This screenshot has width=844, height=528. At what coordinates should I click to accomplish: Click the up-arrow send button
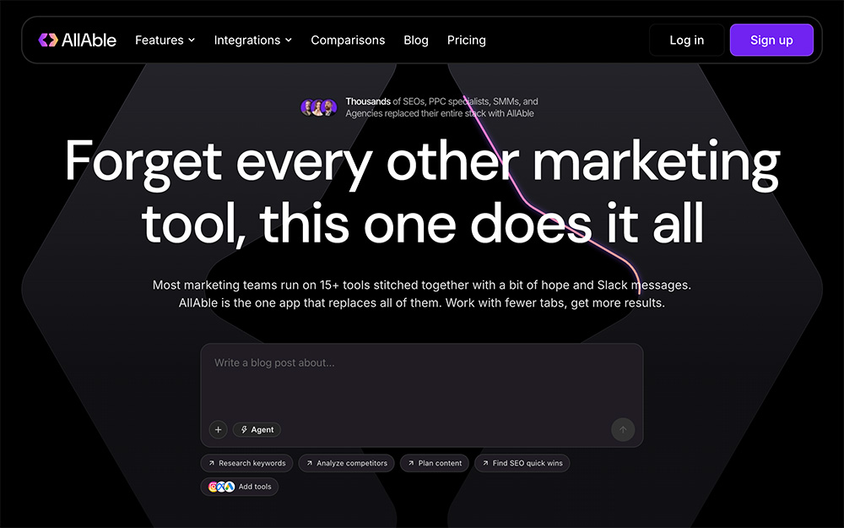pos(623,429)
